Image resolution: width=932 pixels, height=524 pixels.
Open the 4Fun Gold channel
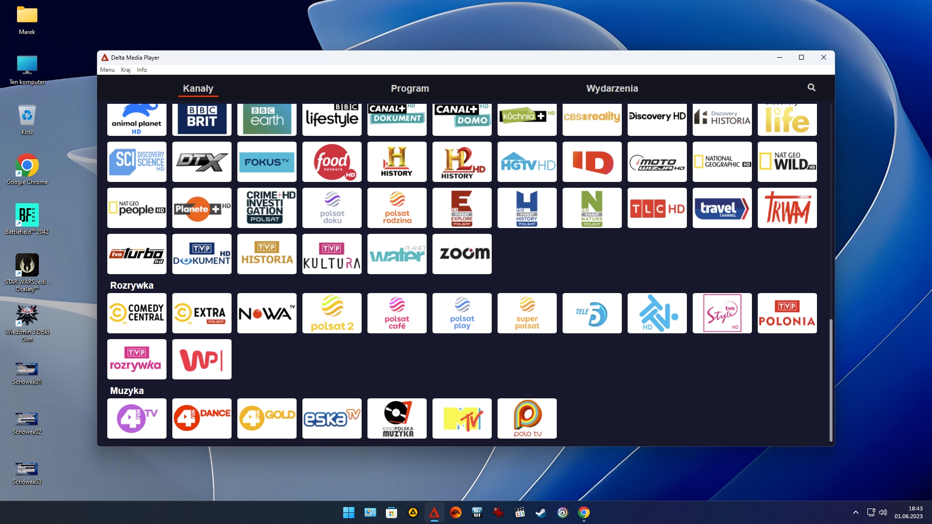(266, 418)
